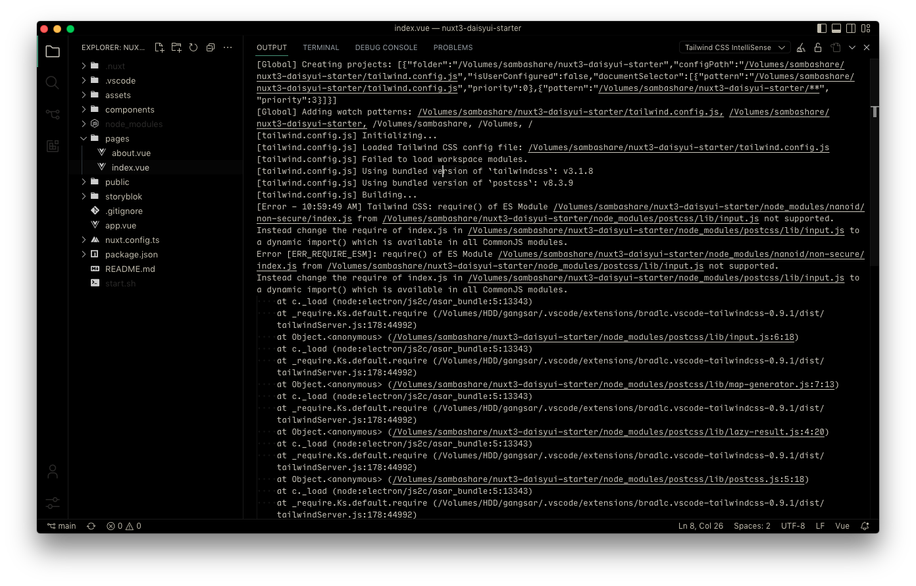Expand the components folder

[x=84, y=109]
